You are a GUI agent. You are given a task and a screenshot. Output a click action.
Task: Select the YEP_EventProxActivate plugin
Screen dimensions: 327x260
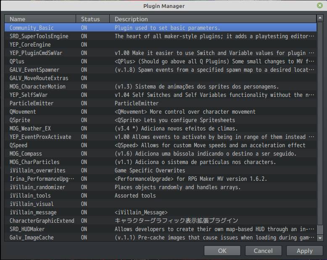click(x=161, y=137)
